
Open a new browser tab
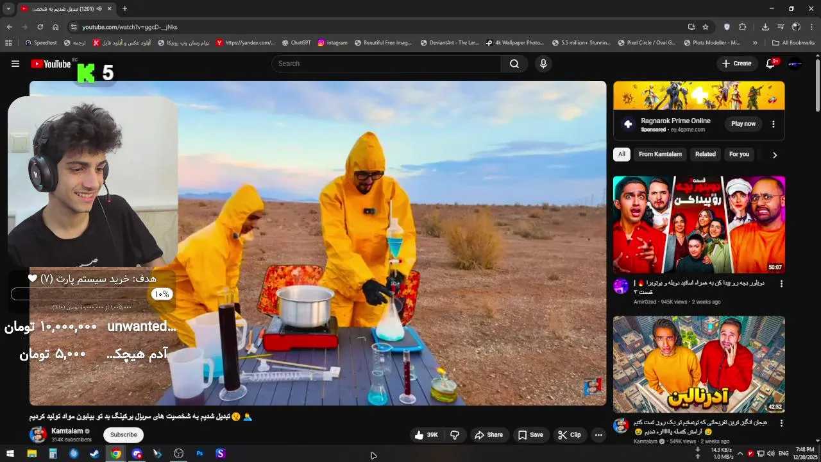point(124,8)
